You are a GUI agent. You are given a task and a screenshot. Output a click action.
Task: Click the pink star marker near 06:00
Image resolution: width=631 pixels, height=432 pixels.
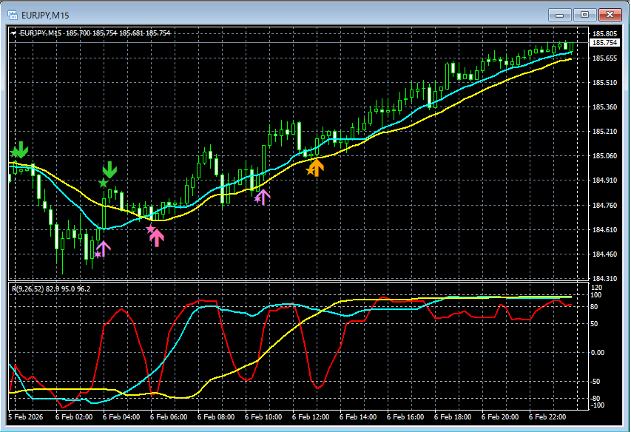point(150,229)
